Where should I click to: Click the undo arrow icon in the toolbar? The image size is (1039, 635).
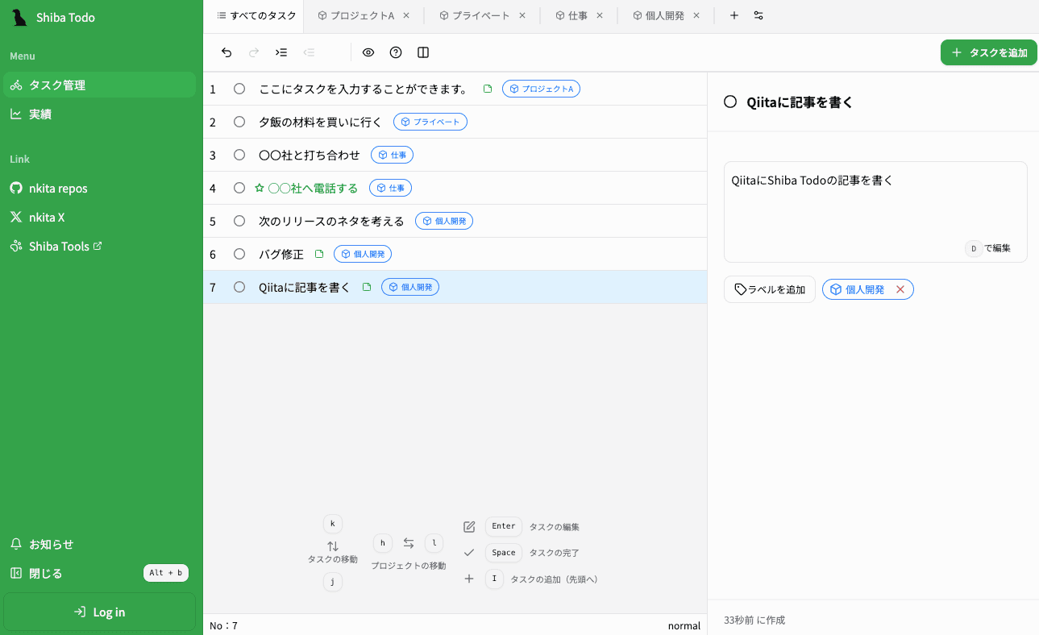(x=227, y=52)
